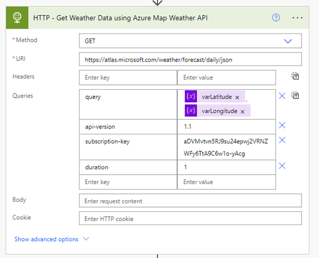Click the Headers Enter value field
Screen dimensions: 319x258
click(x=226, y=78)
